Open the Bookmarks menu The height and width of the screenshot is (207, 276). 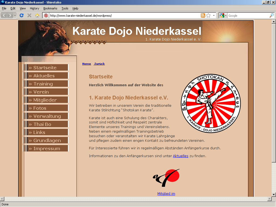50,8
